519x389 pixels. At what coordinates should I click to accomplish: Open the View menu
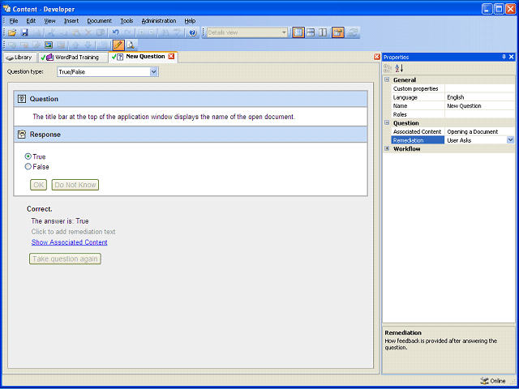pos(50,21)
